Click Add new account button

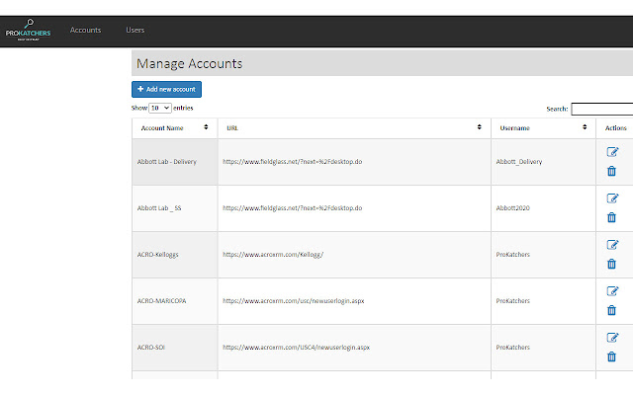click(166, 89)
